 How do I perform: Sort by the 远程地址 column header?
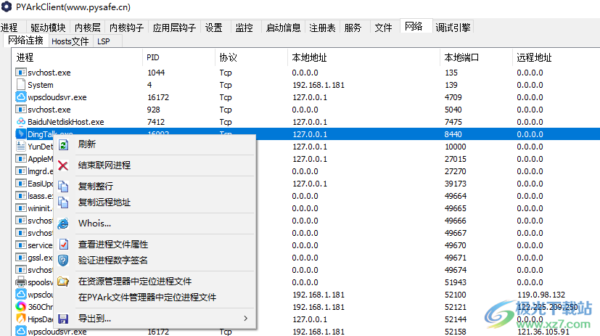[x=556, y=57]
